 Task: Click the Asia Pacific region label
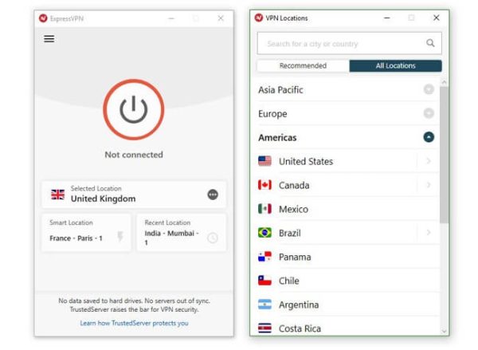click(280, 90)
